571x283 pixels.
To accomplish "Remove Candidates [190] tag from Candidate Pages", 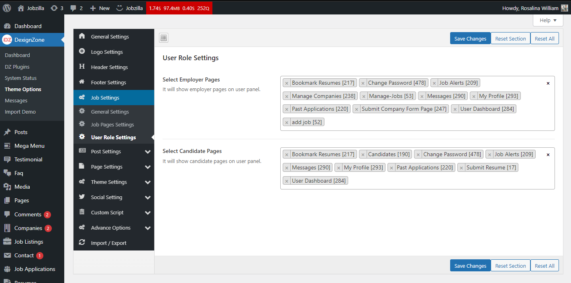I will [x=363, y=155].
